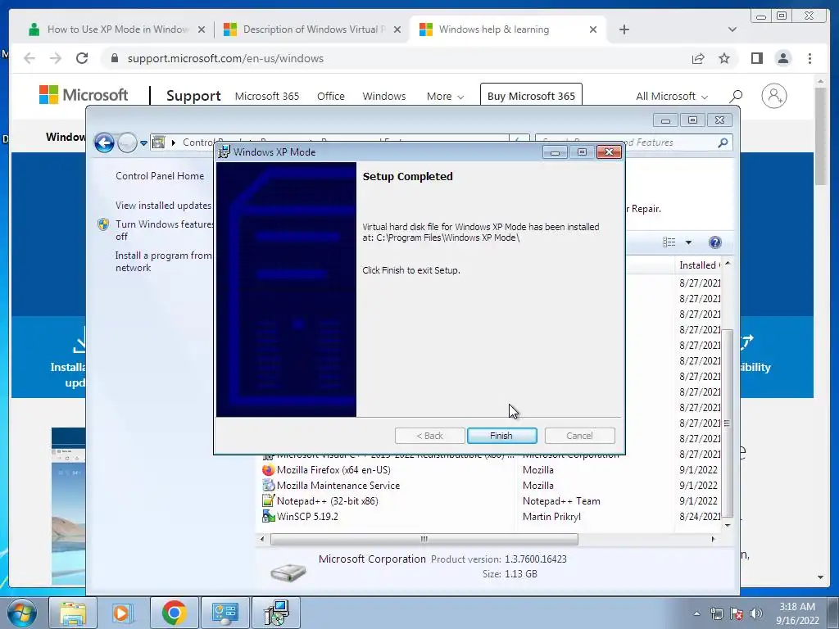Image resolution: width=839 pixels, height=629 pixels.
Task: Click the program list scroll right arrow
Action: [x=713, y=539]
